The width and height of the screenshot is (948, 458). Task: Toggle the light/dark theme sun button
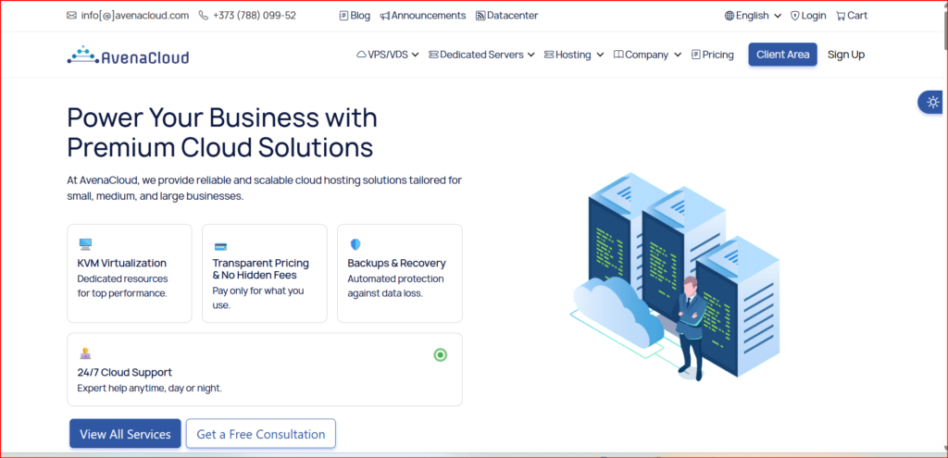(932, 102)
